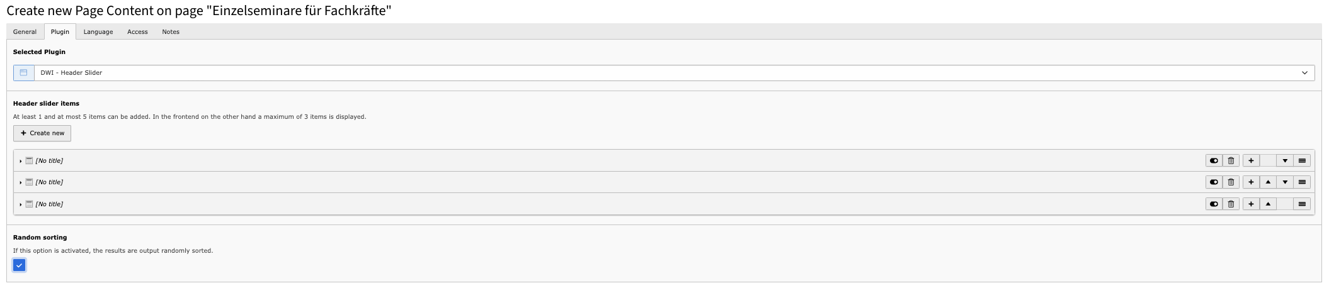Open the Access tab
The height and width of the screenshot is (288, 1329).
point(137,32)
